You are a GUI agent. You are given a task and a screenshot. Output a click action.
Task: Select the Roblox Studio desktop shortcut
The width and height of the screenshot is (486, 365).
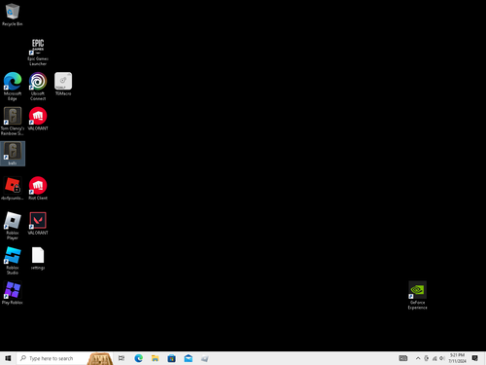13,261
